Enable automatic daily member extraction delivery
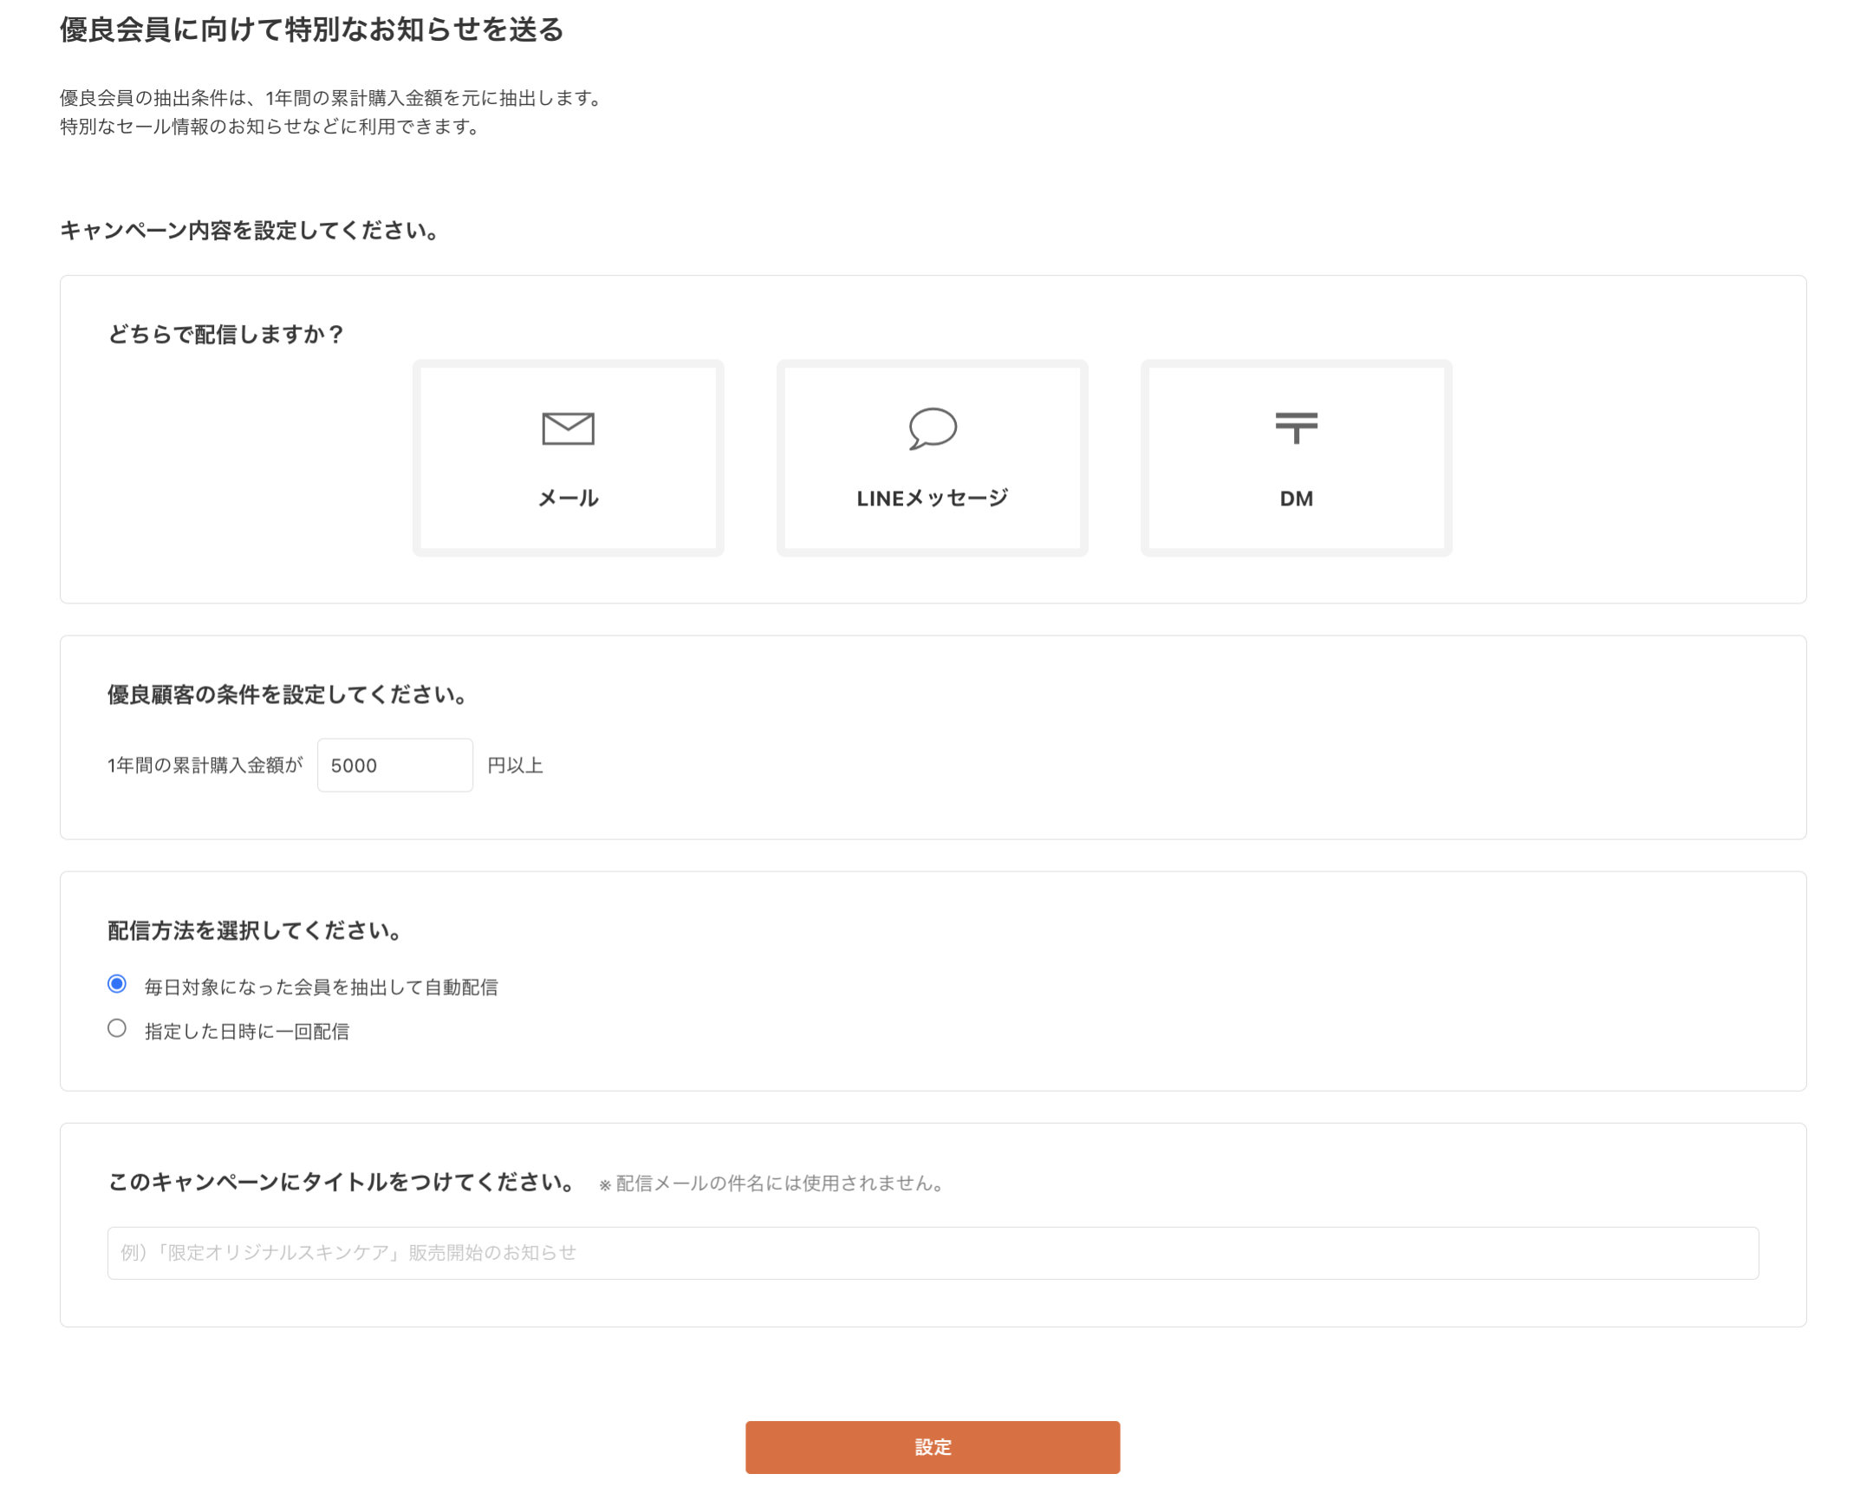This screenshot has height=1487, width=1873. pos(118,983)
